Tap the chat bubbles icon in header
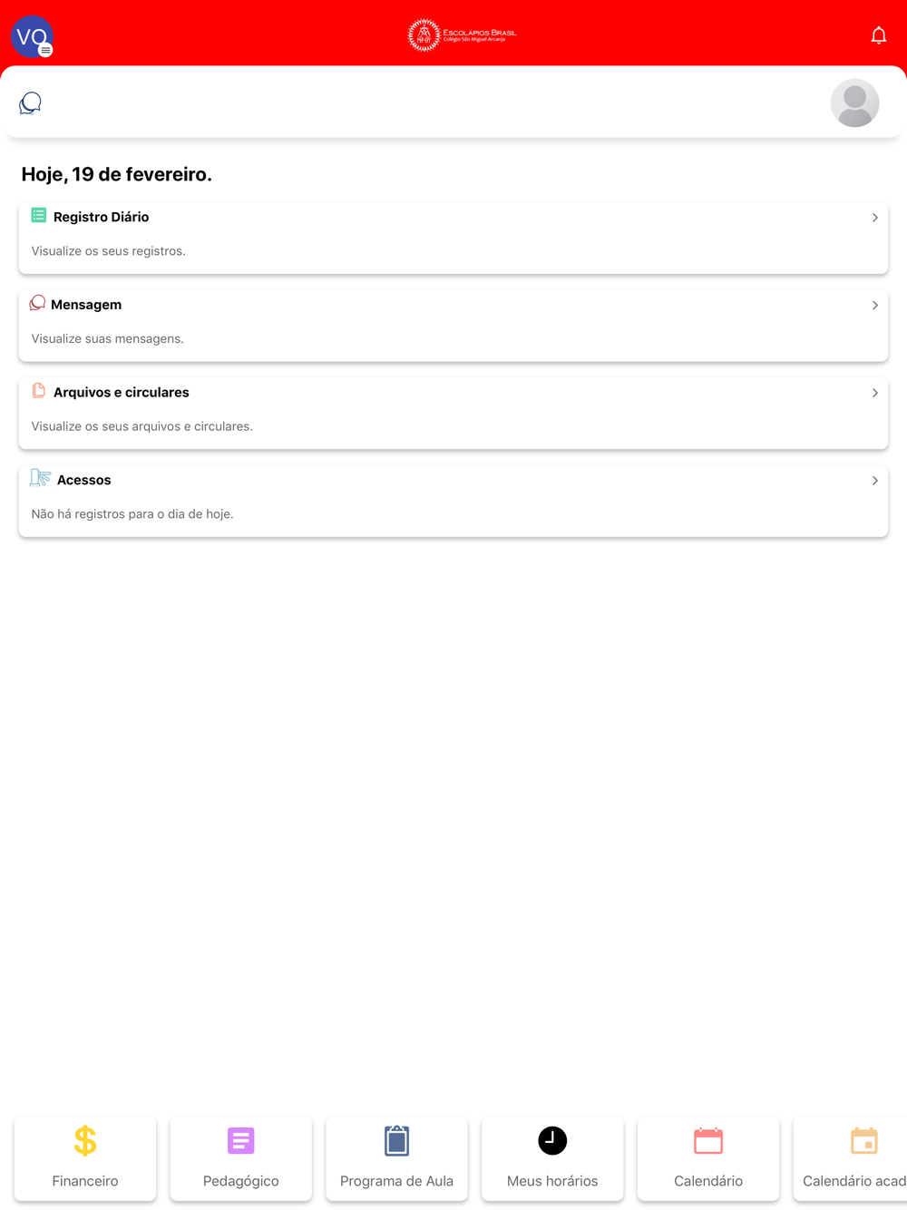The image size is (907, 1210). [30, 103]
